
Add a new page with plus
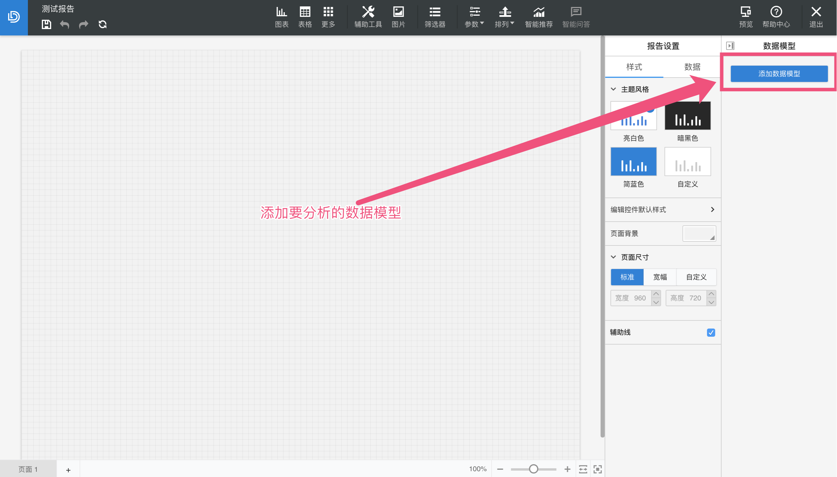[68, 470]
